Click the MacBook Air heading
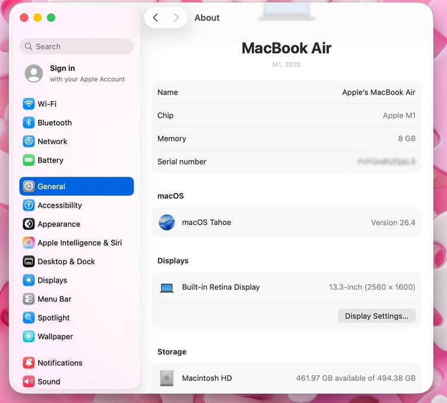The image size is (447, 403). tap(287, 48)
